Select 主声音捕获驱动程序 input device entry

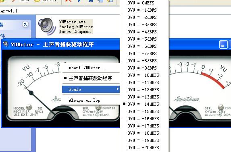pos(90,78)
